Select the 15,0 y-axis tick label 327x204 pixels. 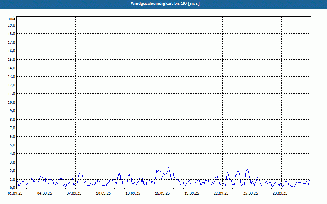pos(12,60)
